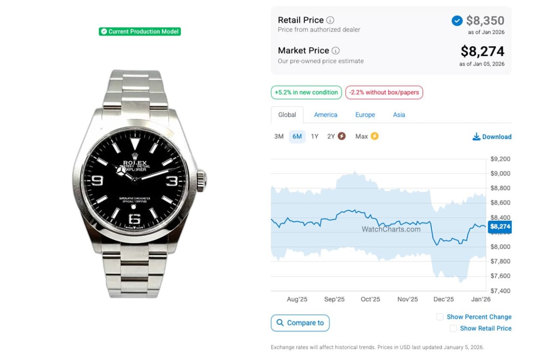The image size is (540, 357).
Task: Click the Market Price info icon
Action: click(x=336, y=51)
